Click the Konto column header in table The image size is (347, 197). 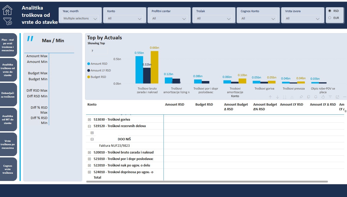(x=92, y=105)
